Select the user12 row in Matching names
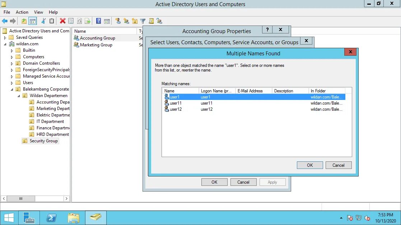401x225 pixels. [255, 109]
